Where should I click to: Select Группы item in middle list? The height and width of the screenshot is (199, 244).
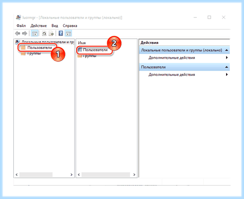pos(87,56)
